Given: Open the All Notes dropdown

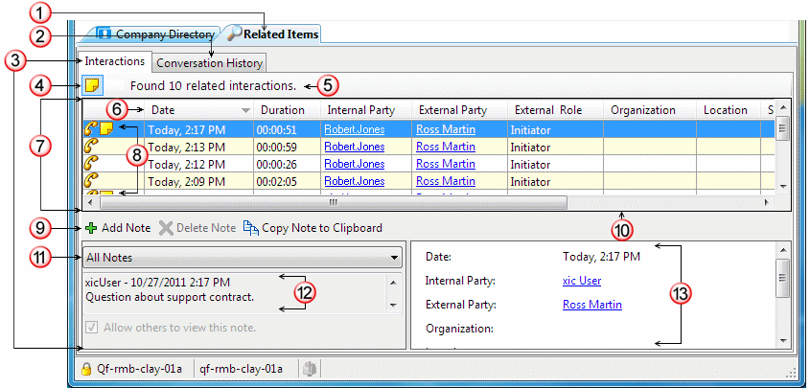Looking at the screenshot, I should coord(394,257).
